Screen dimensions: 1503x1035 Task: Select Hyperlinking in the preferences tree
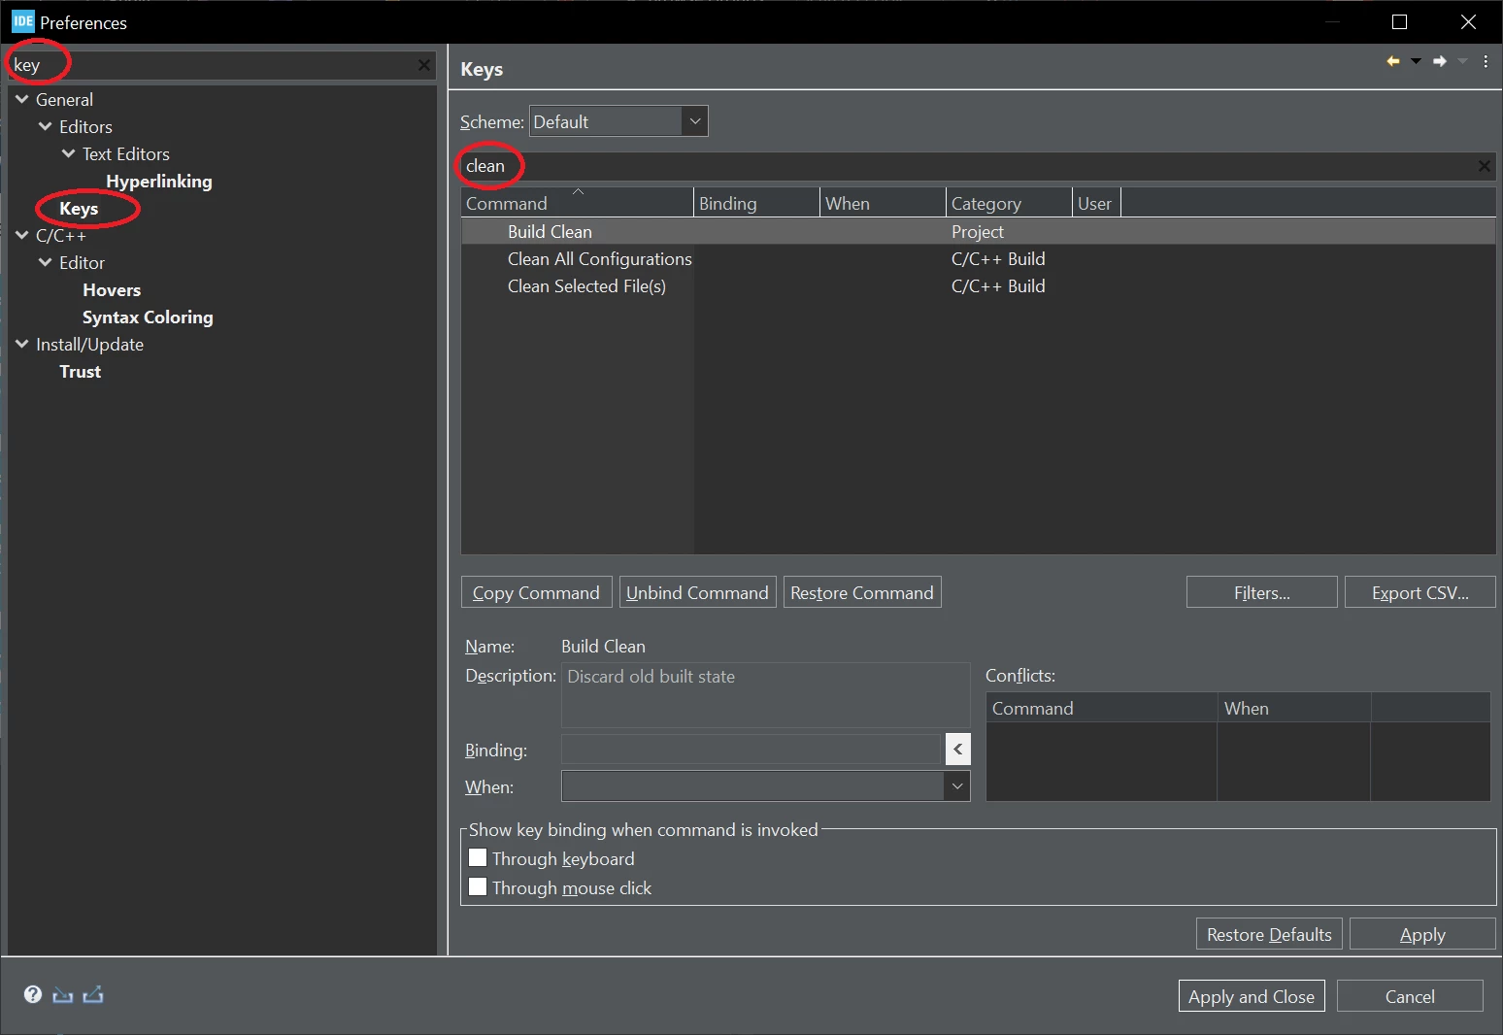[159, 182]
